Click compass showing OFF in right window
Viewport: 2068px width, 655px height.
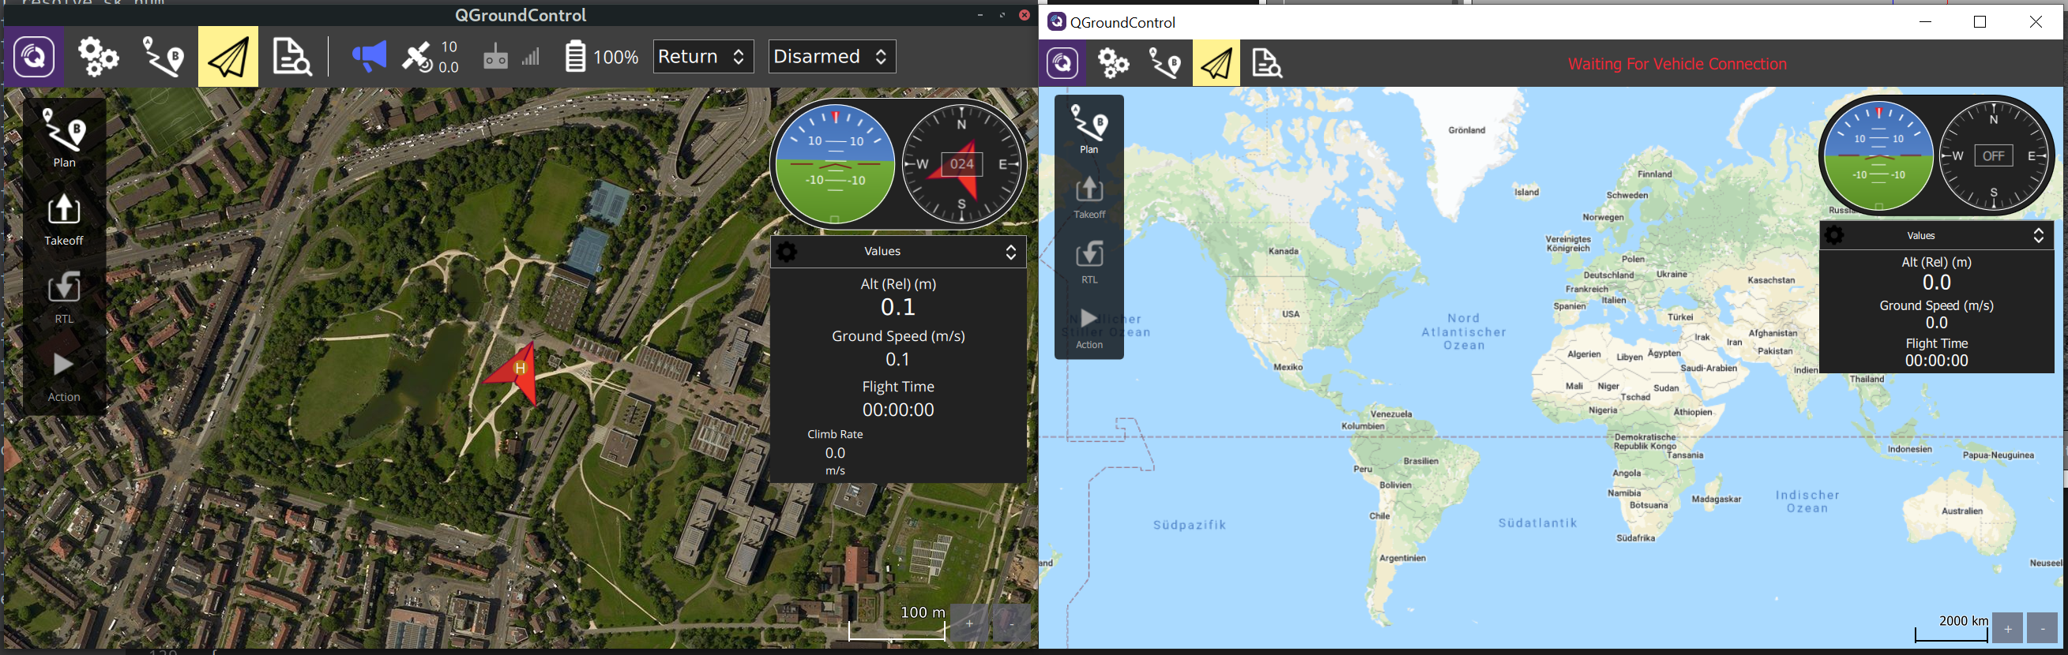[1994, 155]
